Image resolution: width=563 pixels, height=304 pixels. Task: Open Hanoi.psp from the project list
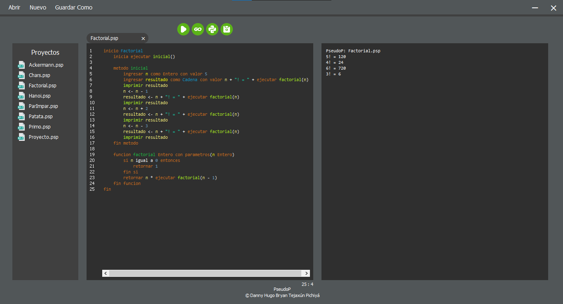[x=40, y=96]
